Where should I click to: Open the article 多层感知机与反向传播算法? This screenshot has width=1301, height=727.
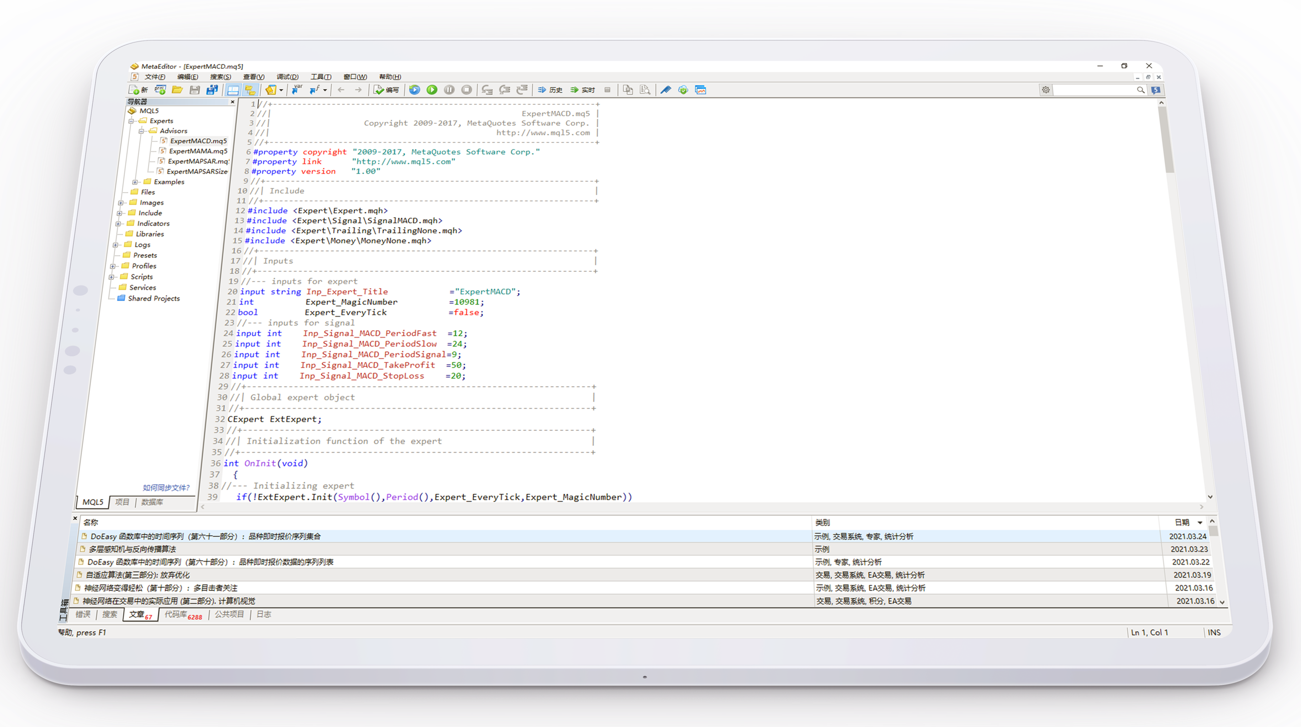click(132, 549)
